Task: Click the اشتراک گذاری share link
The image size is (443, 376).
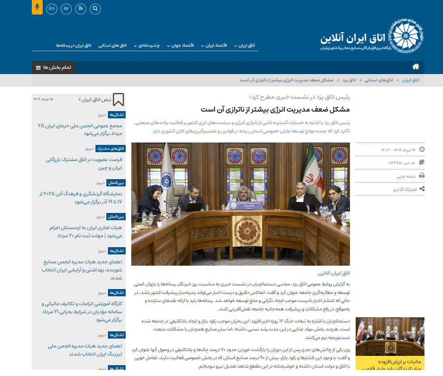Action: tap(405, 190)
